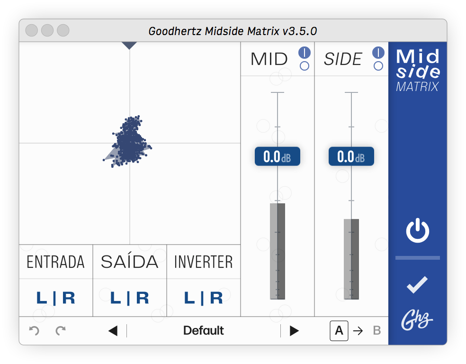Open the Default preset menu

[204, 331]
